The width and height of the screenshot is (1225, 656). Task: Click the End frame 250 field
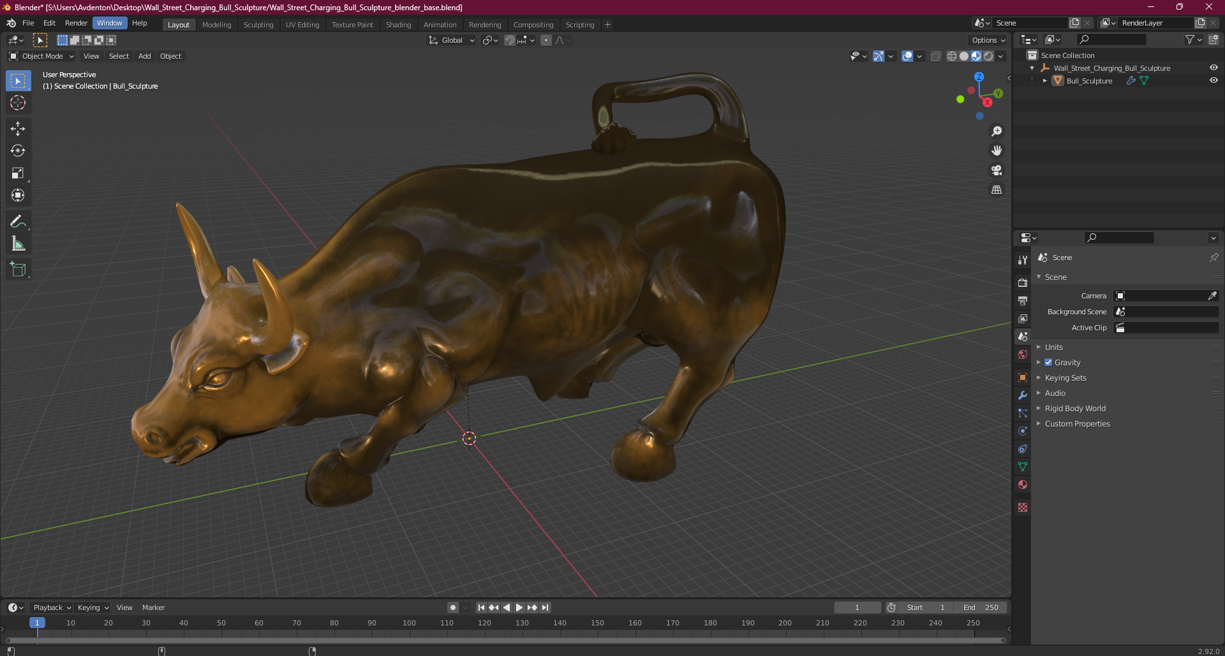tap(981, 608)
